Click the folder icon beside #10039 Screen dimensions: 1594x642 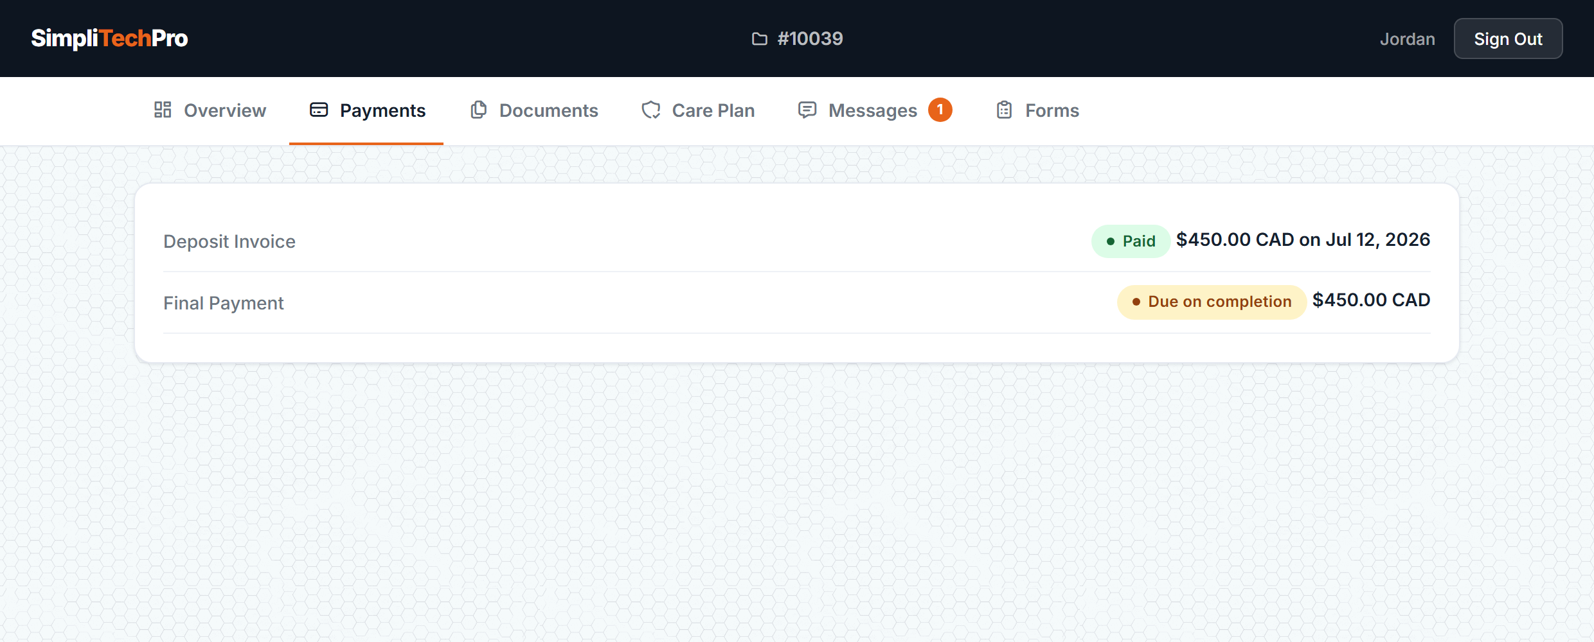coord(760,39)
